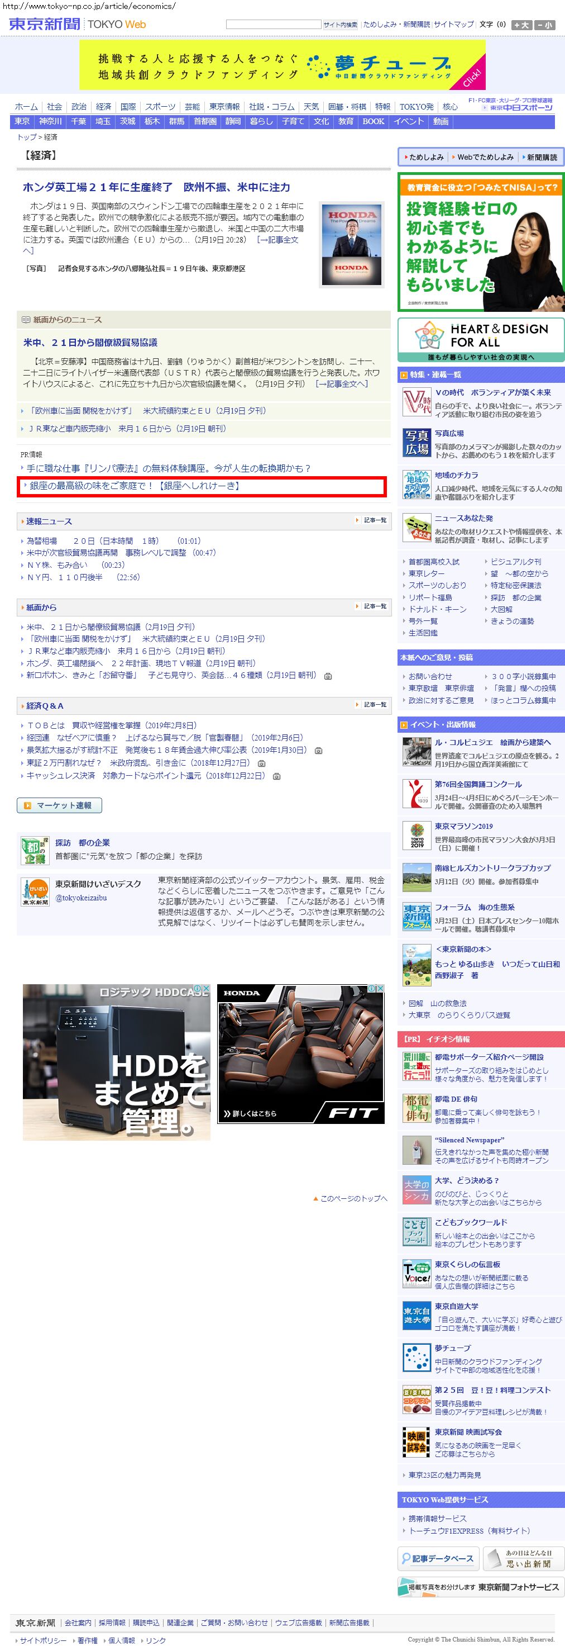
Task: Open the Honda press conference photo
Action: [x=351, y=244]
